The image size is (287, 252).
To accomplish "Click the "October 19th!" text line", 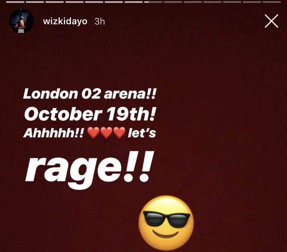I will 89,114.
